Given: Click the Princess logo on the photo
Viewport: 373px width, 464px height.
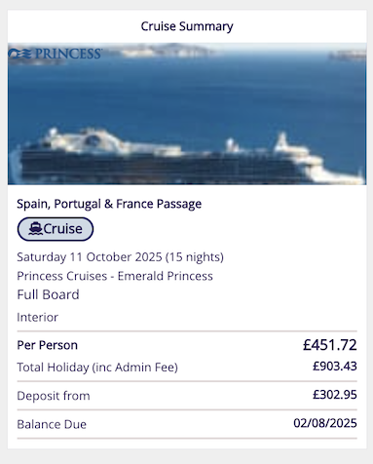Looking at the screenshot, I should coord(56,54).
